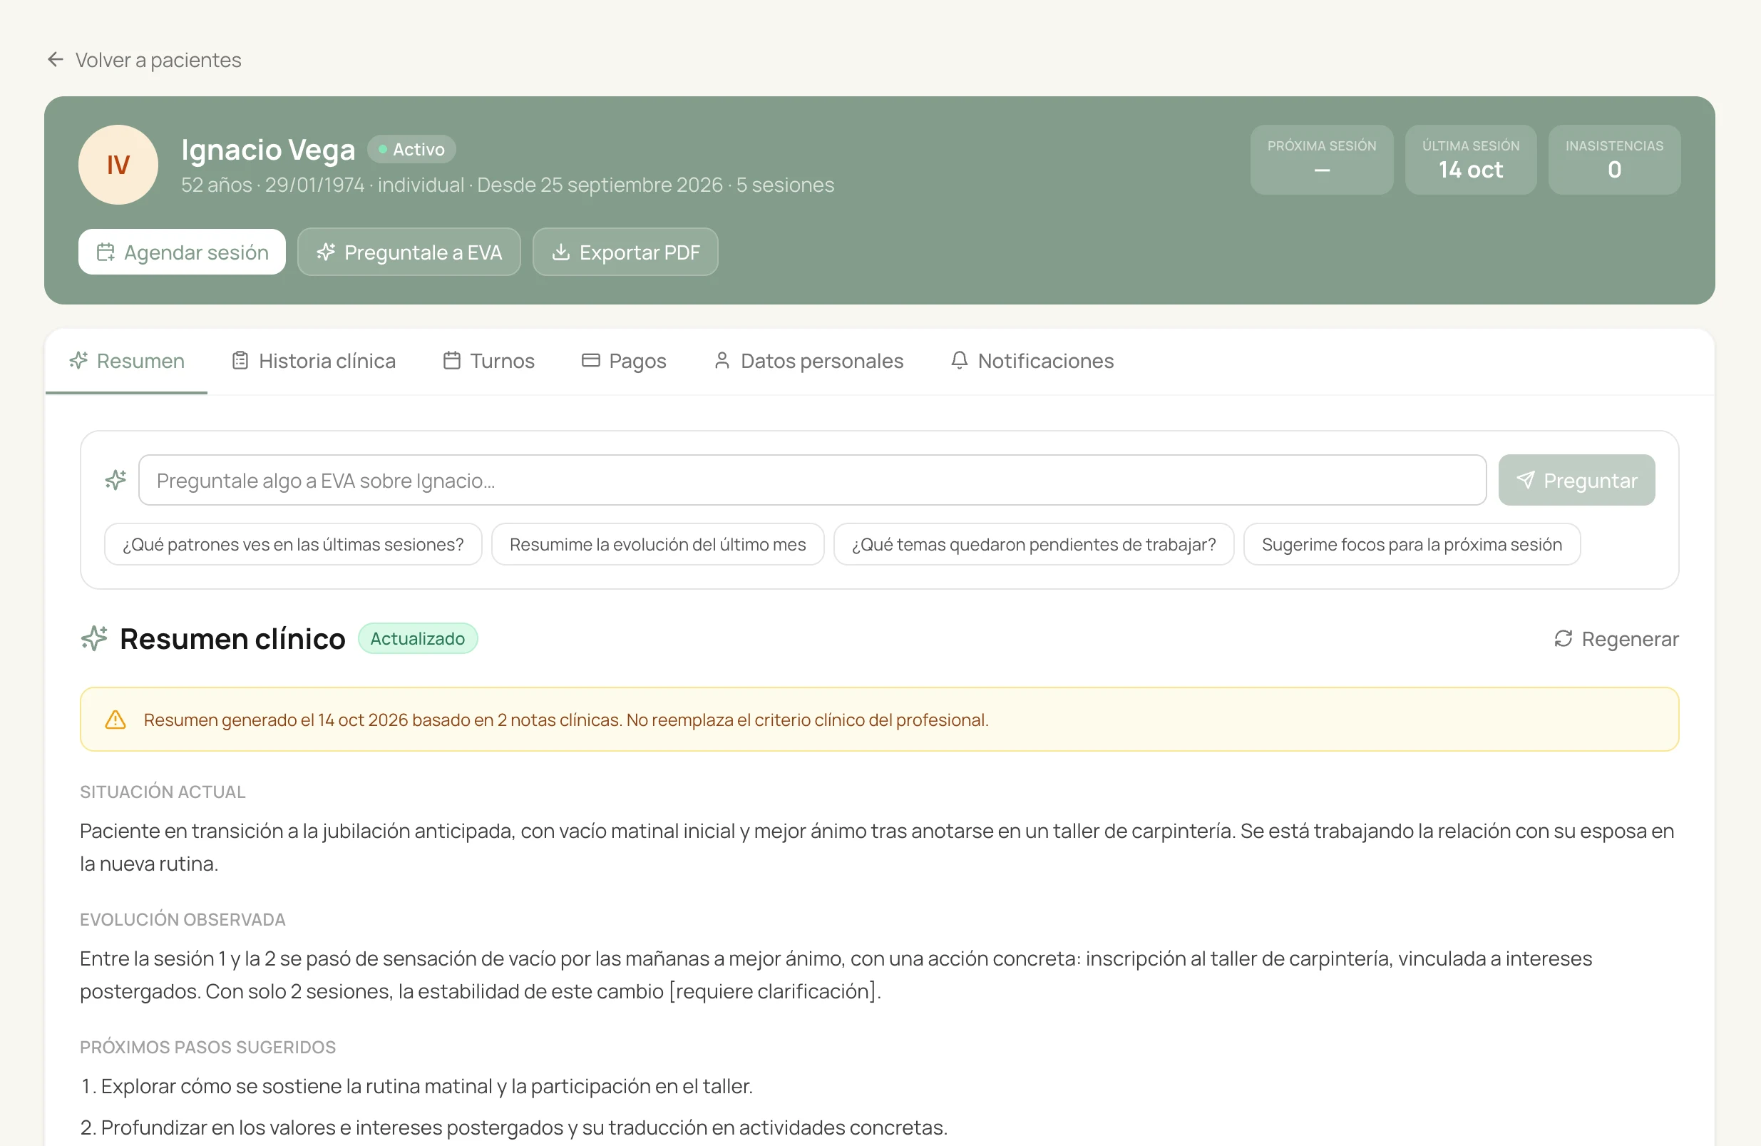
Task: Choose suggestion ¿Qué temas quedaron pendientes de trabajar?
Action: click(1034, 544)
